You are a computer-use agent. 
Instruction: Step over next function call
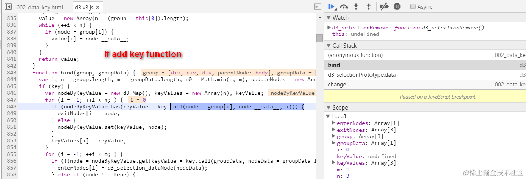pyautogui.click(x=344, y=6)
